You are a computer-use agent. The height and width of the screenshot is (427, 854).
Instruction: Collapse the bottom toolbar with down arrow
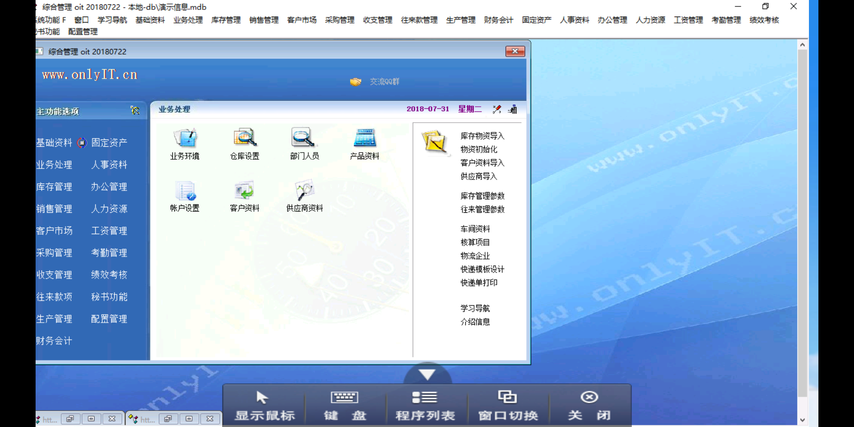pyautogui.click(x=427, y=374)
